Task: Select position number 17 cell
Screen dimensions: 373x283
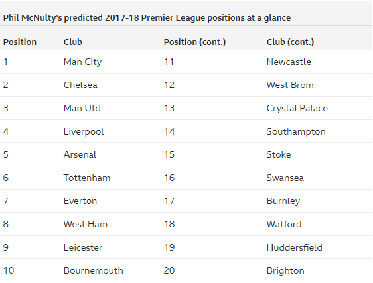Action: click(169, 201)
